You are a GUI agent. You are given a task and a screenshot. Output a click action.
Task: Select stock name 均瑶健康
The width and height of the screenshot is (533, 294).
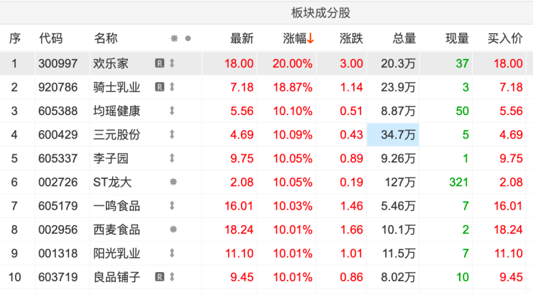pos(117,111)
